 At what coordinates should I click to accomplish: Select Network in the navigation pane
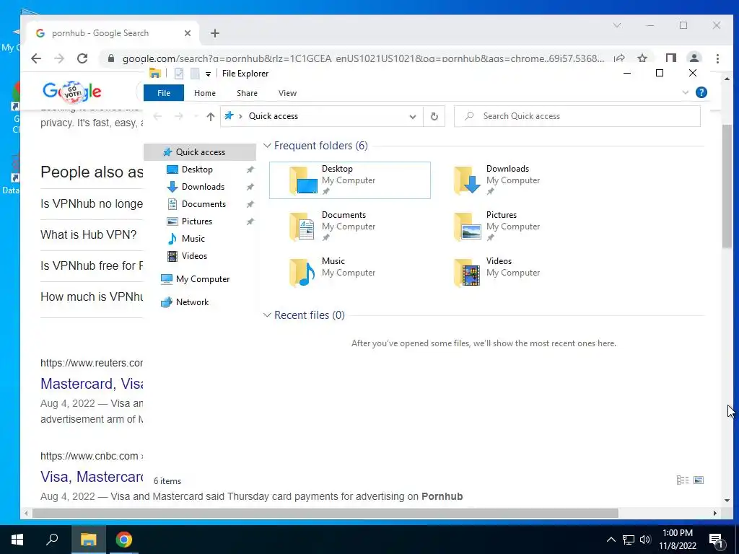(x=192, y=302)
